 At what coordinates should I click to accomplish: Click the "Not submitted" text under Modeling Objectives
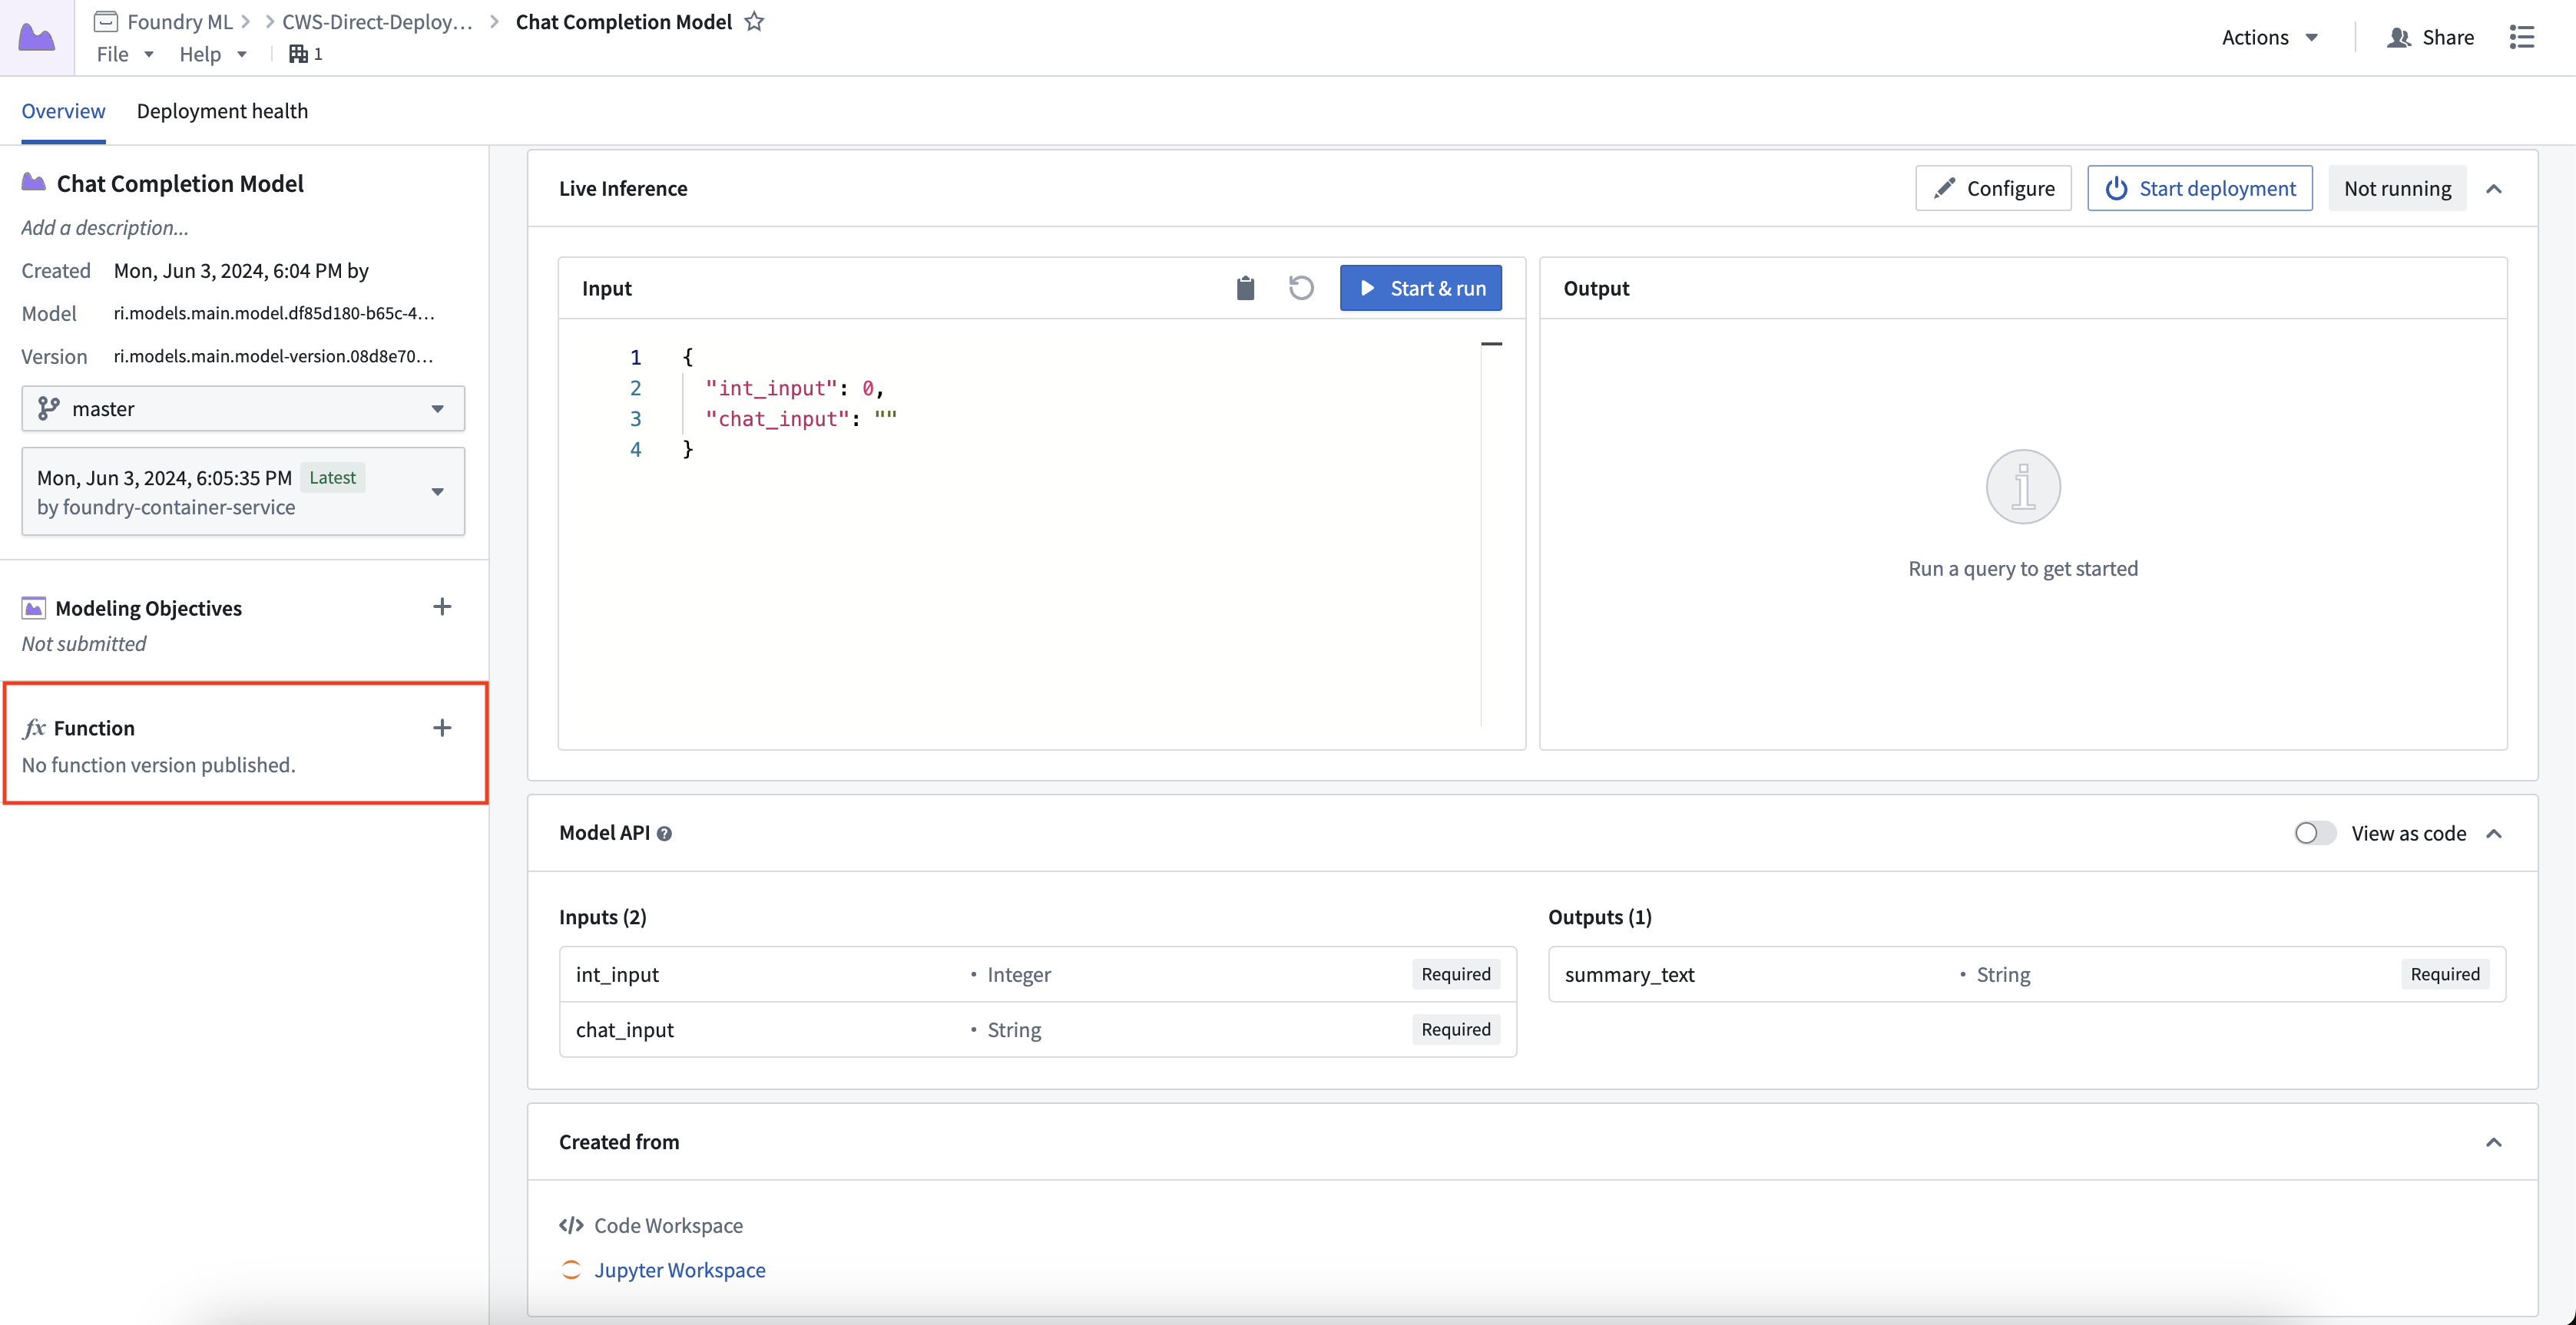(x=84, y=643)
